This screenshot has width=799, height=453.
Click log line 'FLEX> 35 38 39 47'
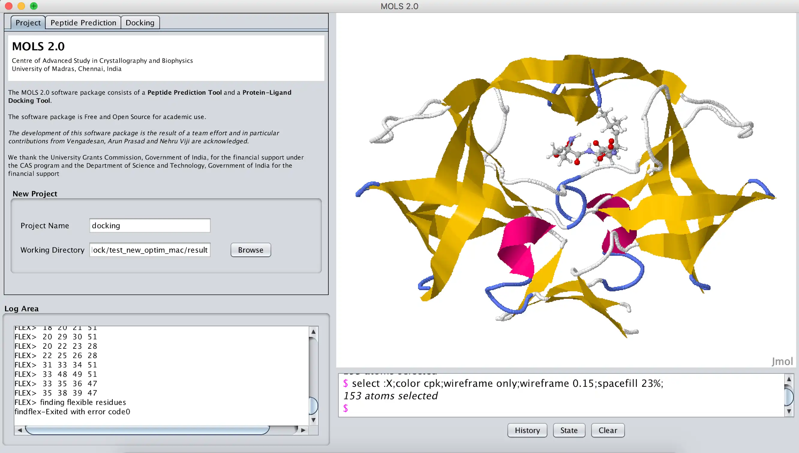click(56, 393)
